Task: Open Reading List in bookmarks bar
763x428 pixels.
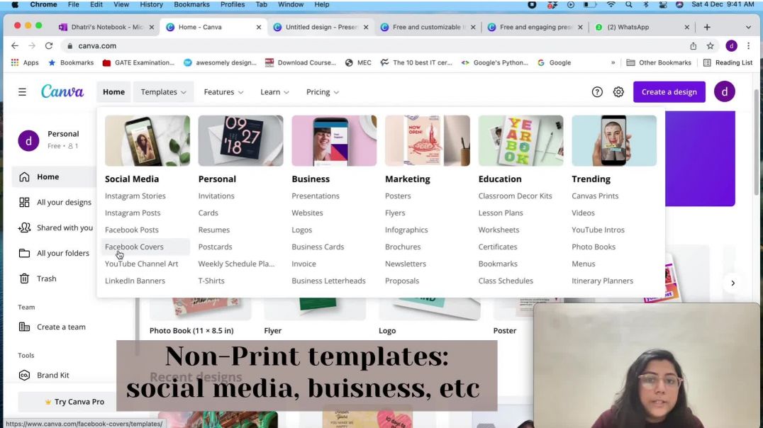Action: coord(728,63)
